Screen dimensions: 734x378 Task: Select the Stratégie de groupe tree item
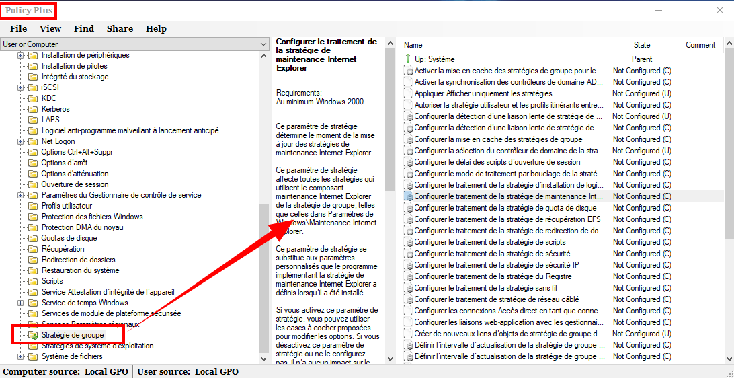tap(73, 335)
